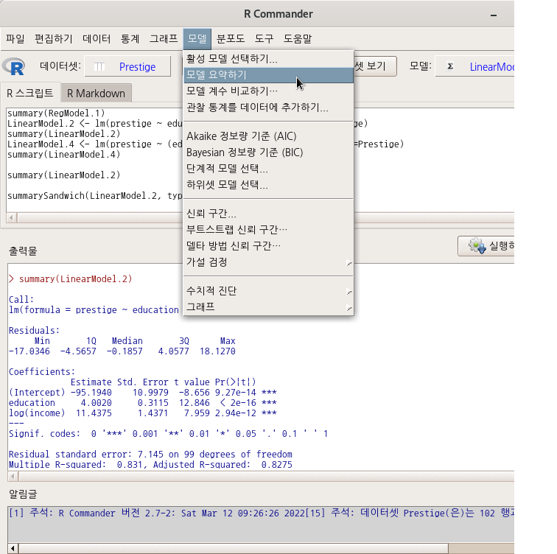557x554 pixels.
Task: Select Akaike 정보량 기준 (AIC)
Action: [x=268, y=136]
